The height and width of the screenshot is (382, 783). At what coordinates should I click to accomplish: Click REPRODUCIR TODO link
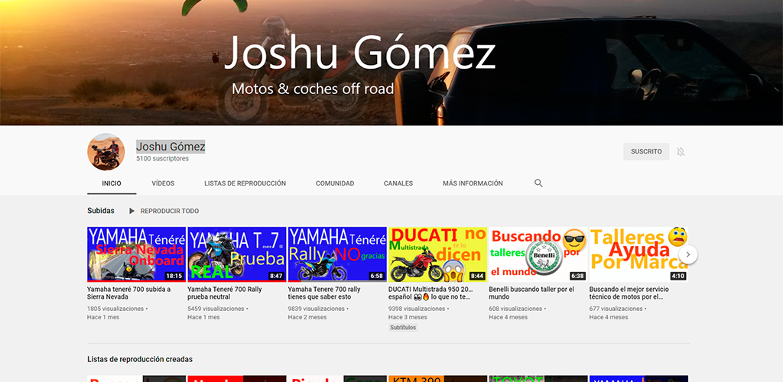tap(170, 211)
